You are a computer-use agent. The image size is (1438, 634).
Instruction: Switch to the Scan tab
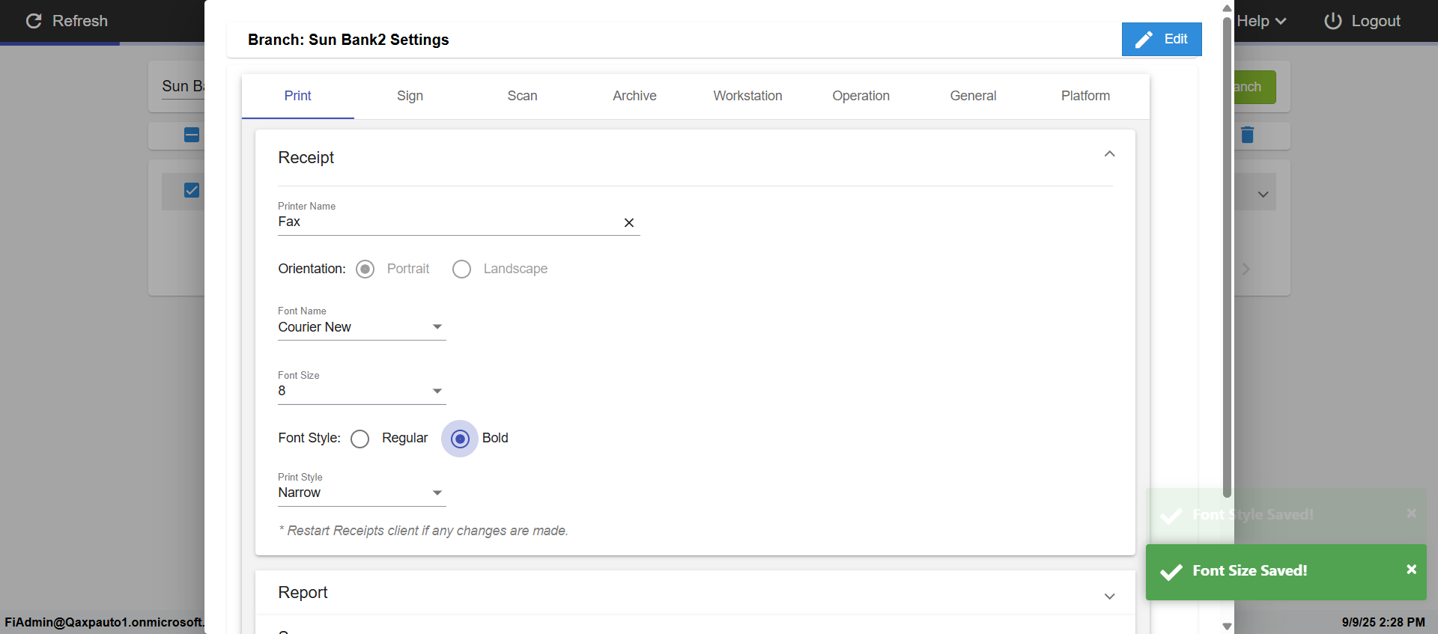[x=522, y=96]
